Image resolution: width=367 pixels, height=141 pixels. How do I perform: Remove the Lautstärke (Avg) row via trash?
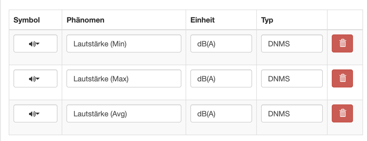(x=342, y=113)
